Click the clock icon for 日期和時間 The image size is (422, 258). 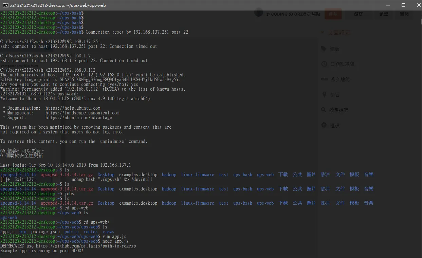tap(324, 64)
